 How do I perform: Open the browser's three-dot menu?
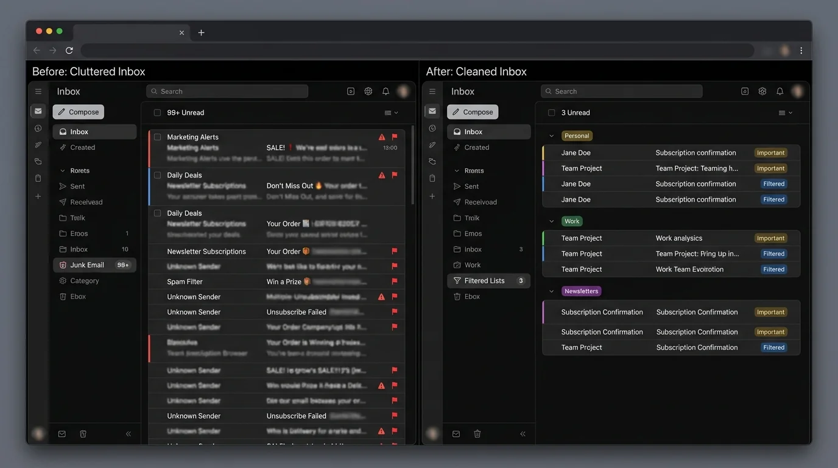point(801,51)
